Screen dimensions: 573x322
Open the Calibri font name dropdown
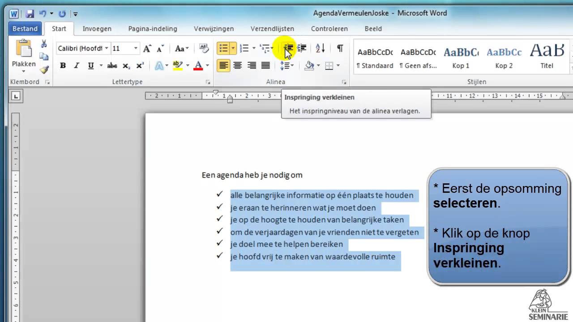107,48
